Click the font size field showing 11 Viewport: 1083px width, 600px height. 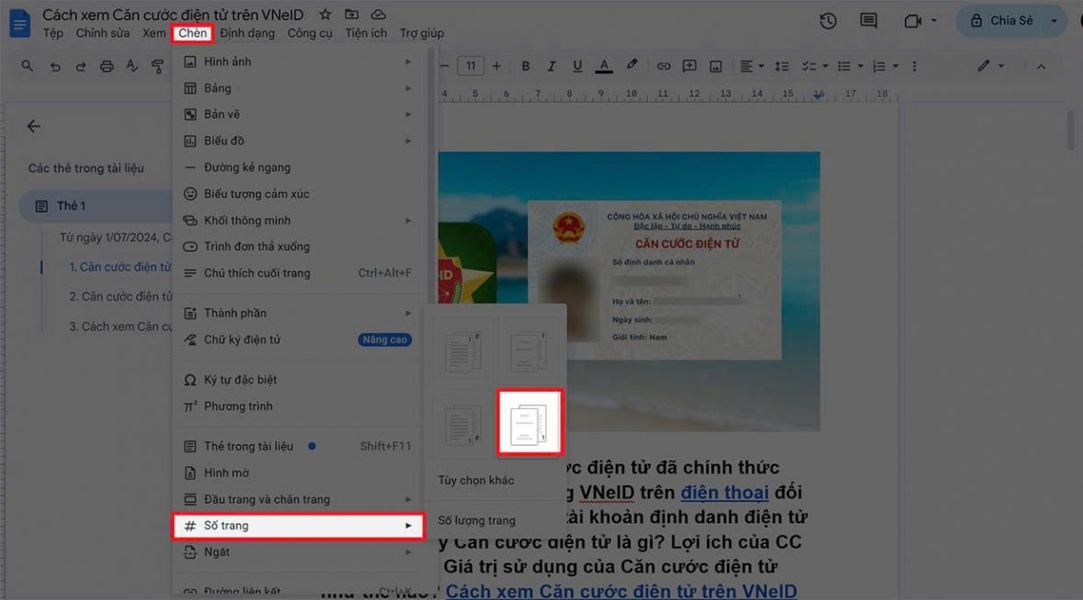(470, 66)
